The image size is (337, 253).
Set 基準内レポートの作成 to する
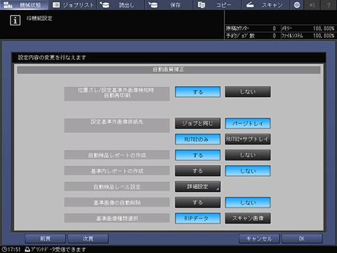[198, 171]
